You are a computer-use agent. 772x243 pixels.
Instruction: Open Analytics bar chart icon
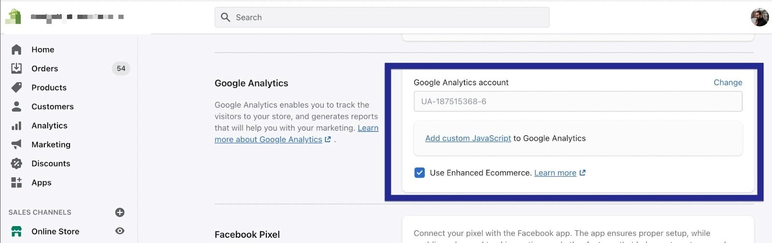pyautogui.click(x=16, y=126)
